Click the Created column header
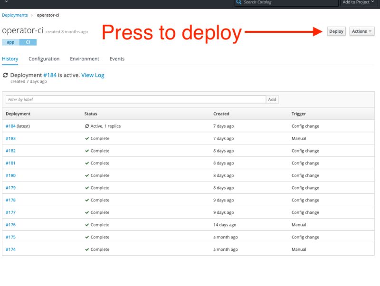 pos(221,114)
